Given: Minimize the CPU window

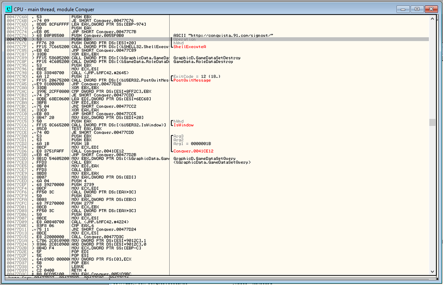Looking at the screenshot, I should [403, 8].
